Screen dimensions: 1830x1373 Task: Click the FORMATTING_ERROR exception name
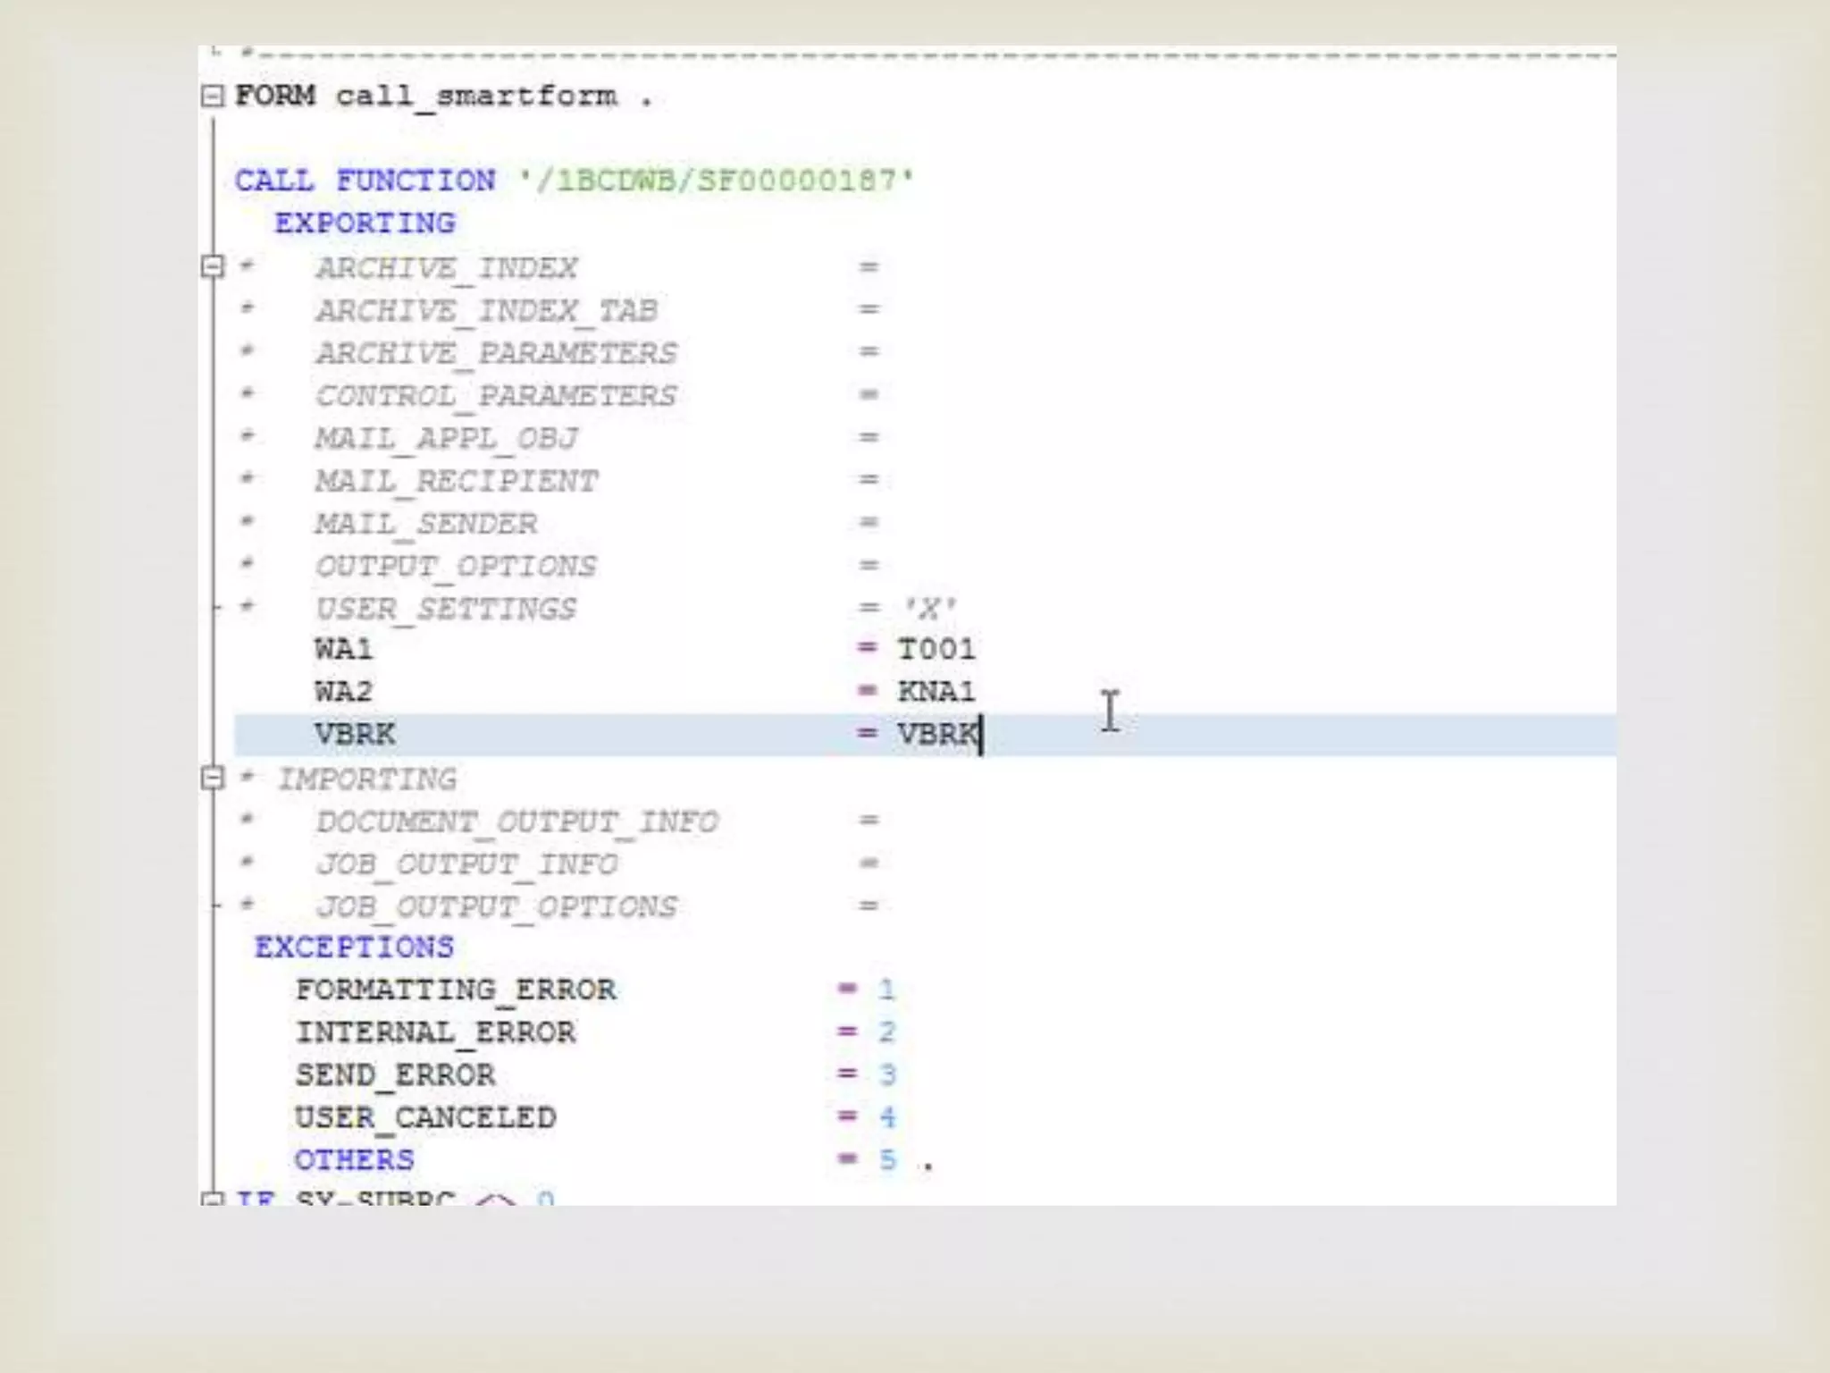click(x=456, y=990)
